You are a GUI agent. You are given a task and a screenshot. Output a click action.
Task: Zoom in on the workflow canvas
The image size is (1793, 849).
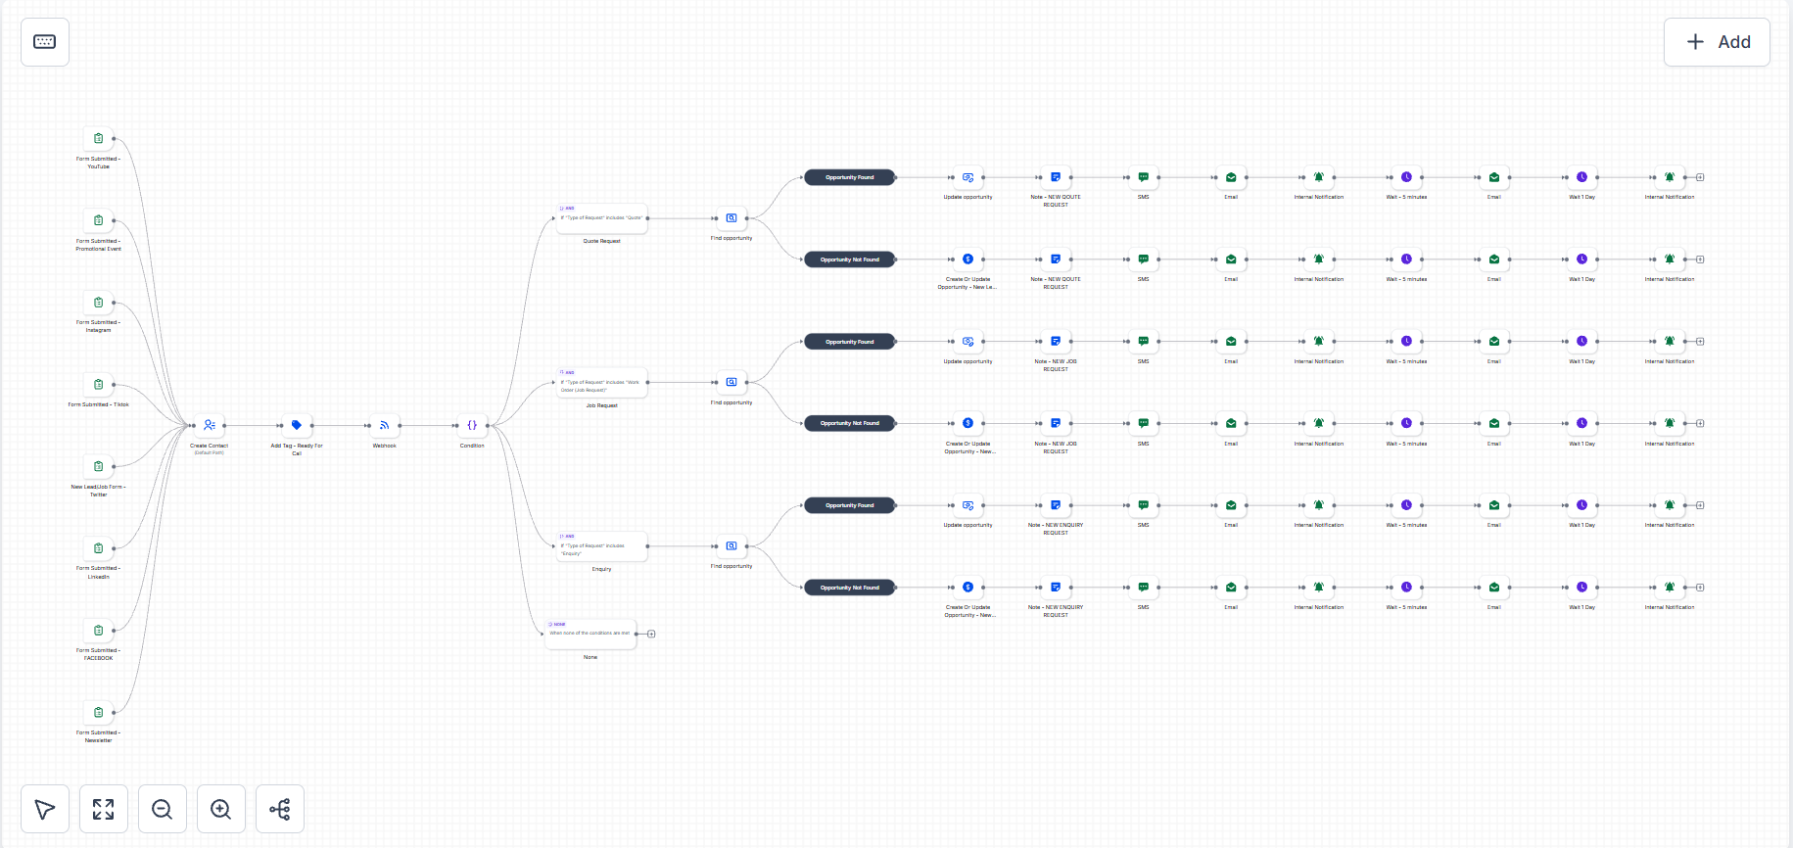pos(221,809)
